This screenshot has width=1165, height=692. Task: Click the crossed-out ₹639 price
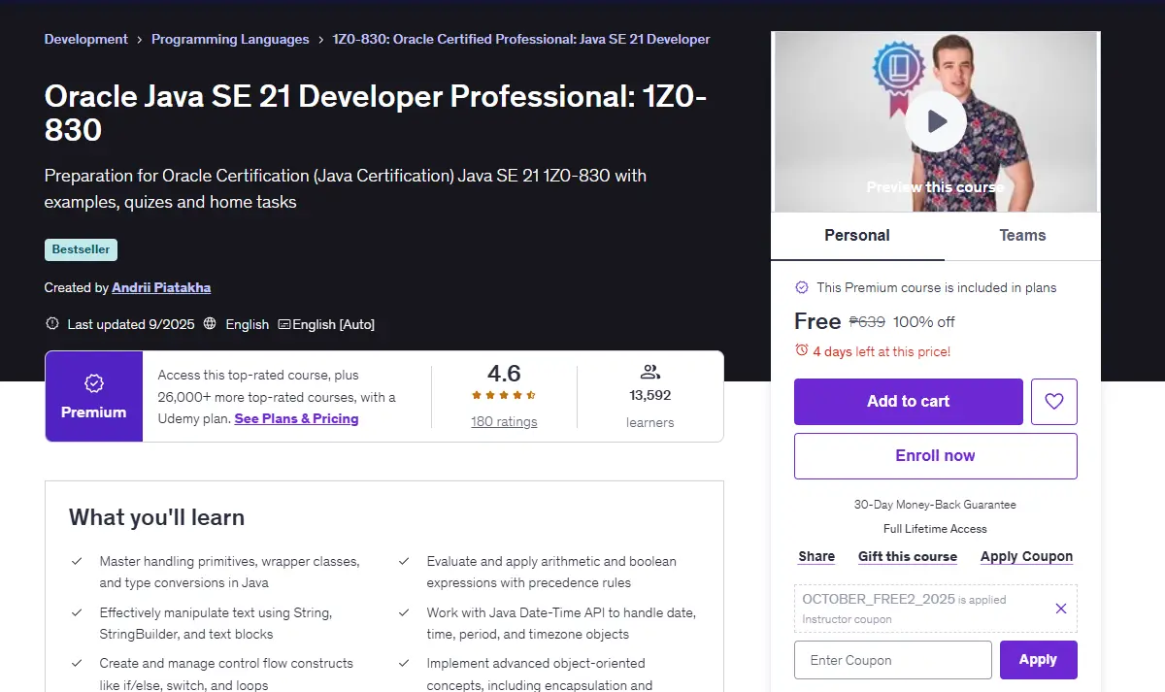[x=868, y=322]
